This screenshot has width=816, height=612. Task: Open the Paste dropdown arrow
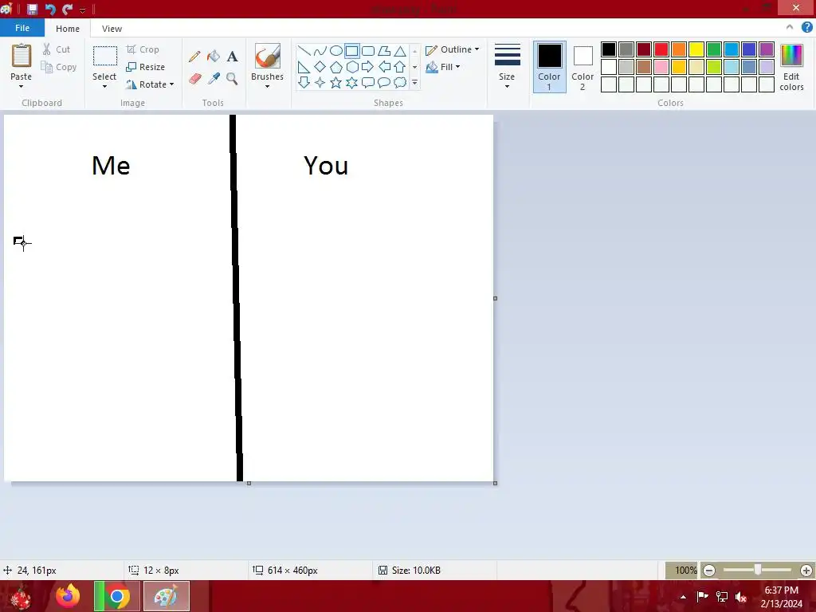click(x=21, y=87)
